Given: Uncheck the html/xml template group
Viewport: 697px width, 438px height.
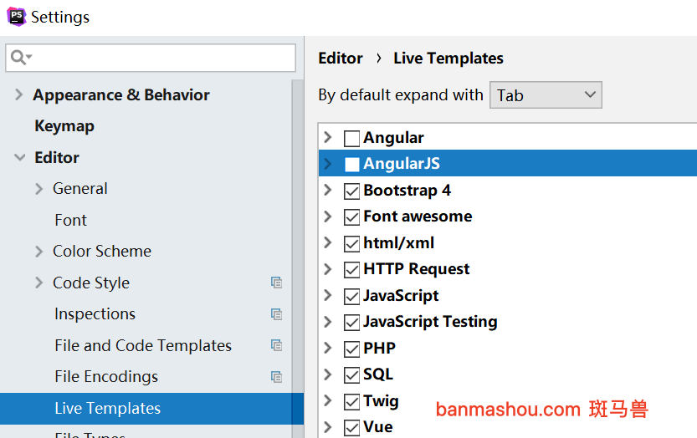Looking at the screenshot, I should [351, 243].
